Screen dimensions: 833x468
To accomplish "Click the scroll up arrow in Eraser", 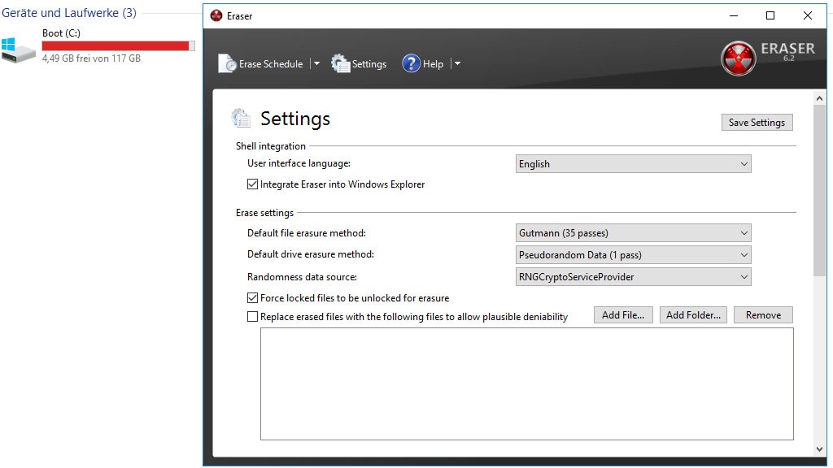I will click(x=819, y=98).
